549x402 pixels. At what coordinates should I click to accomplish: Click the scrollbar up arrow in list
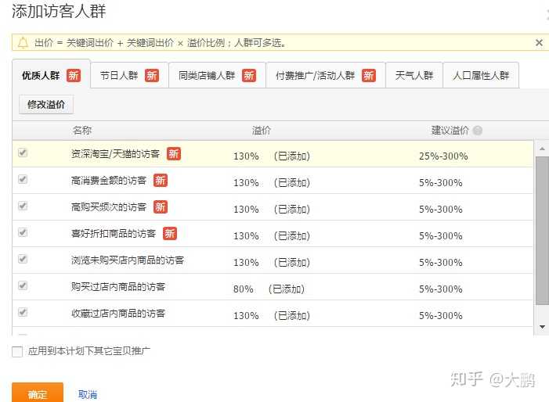pos(542,148)
